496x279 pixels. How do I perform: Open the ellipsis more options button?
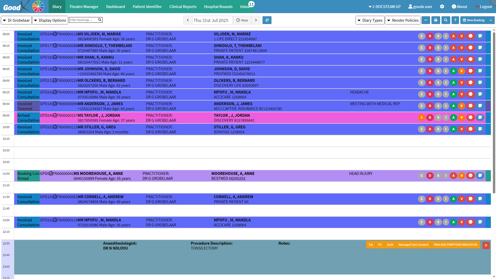tap(426, 20)
